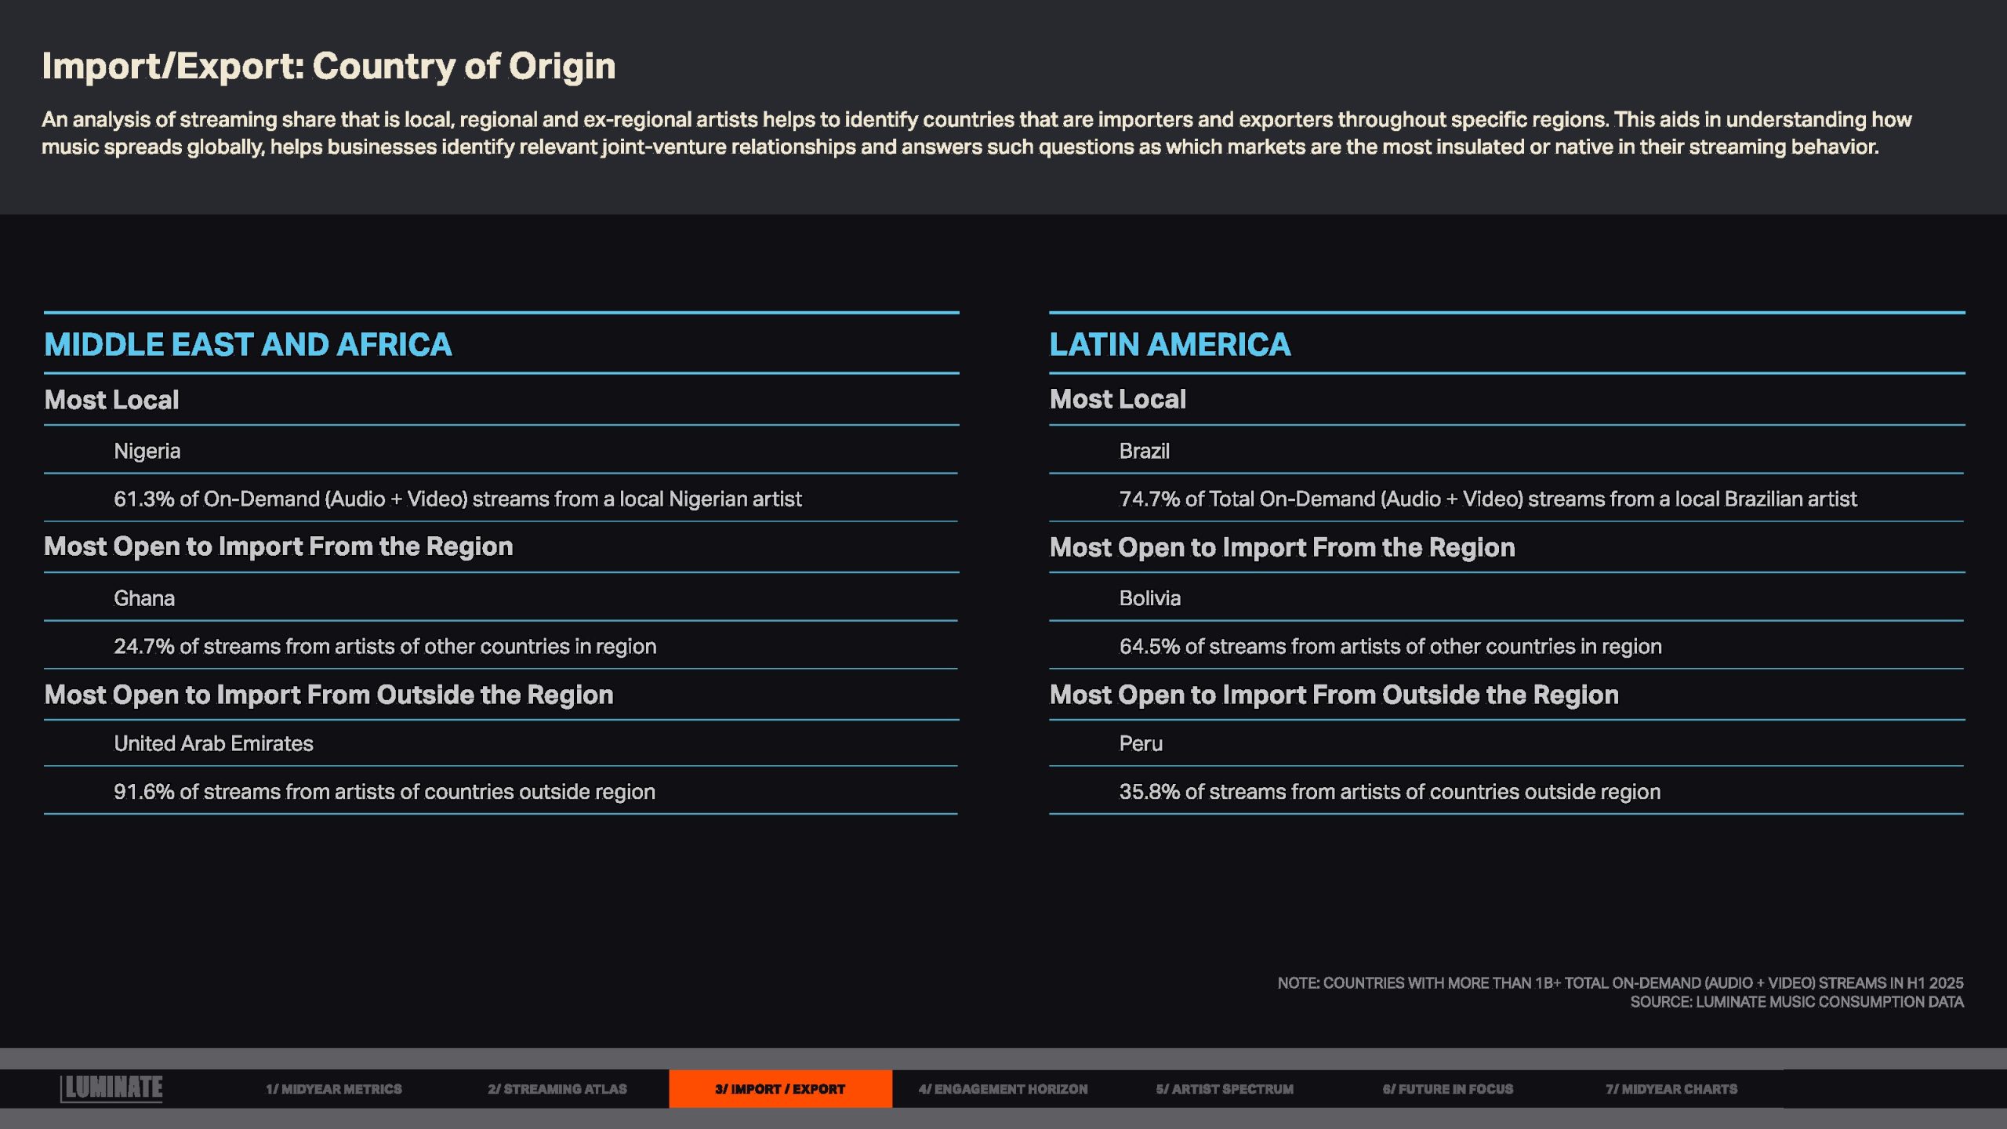Click the Luminate logo in footer

tap(111, 1088)
